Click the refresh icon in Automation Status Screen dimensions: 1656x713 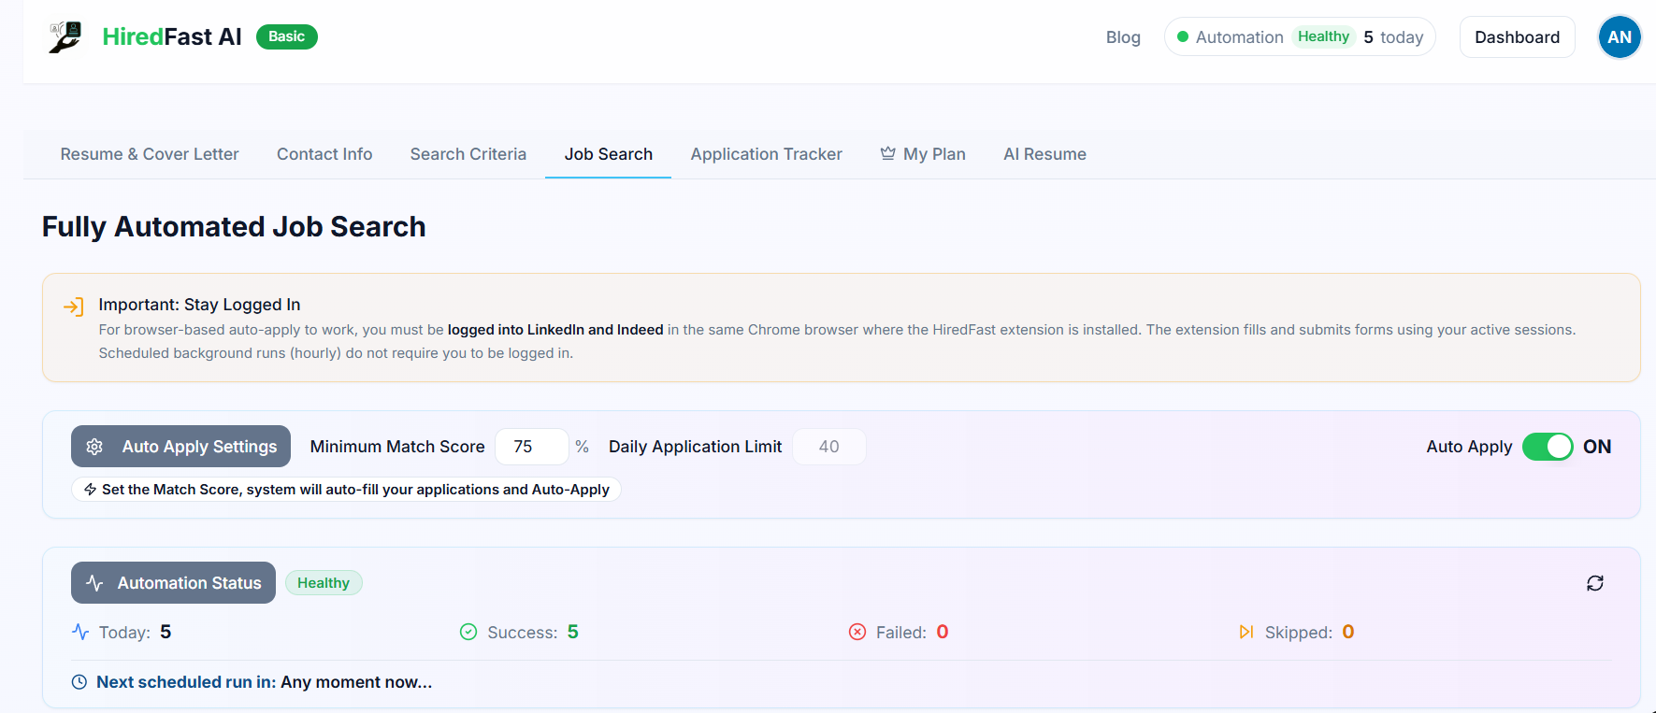pyautogui.click(x=1595, y=583)
